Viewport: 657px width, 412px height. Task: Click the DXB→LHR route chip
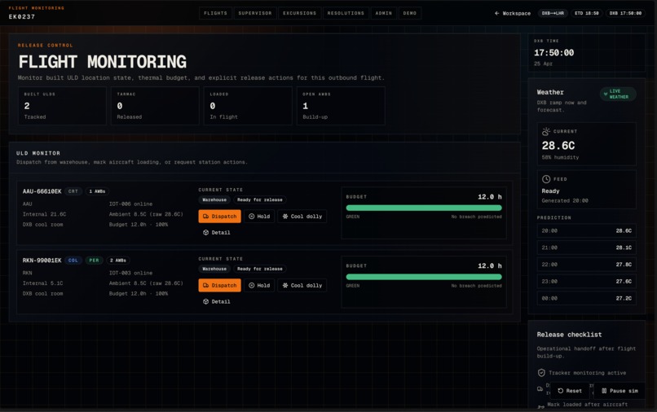click(x=553, y=13)
